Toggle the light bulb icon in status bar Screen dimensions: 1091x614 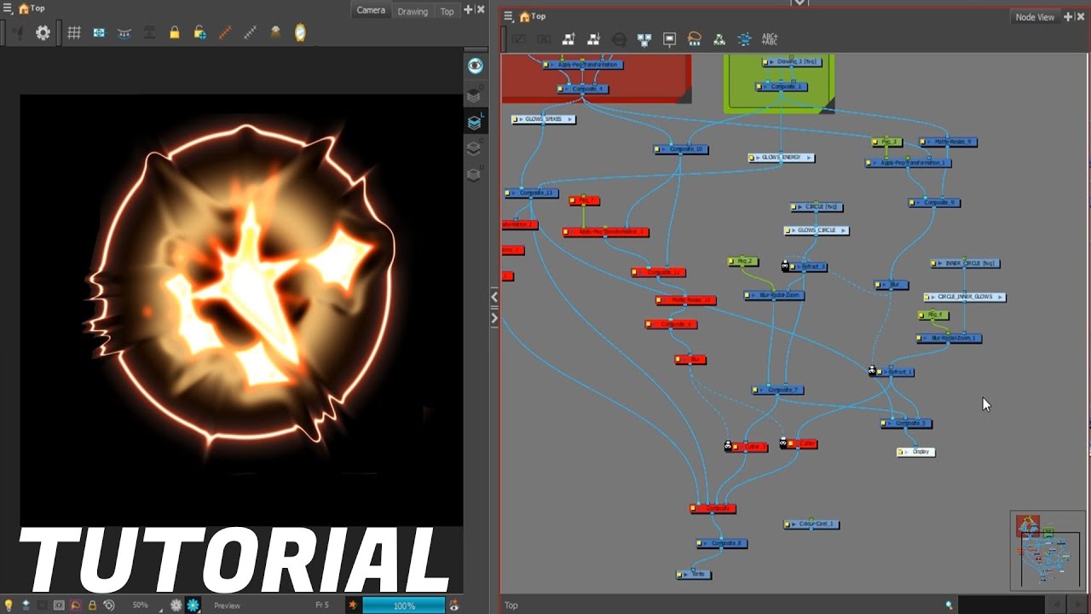click(9, 605)
